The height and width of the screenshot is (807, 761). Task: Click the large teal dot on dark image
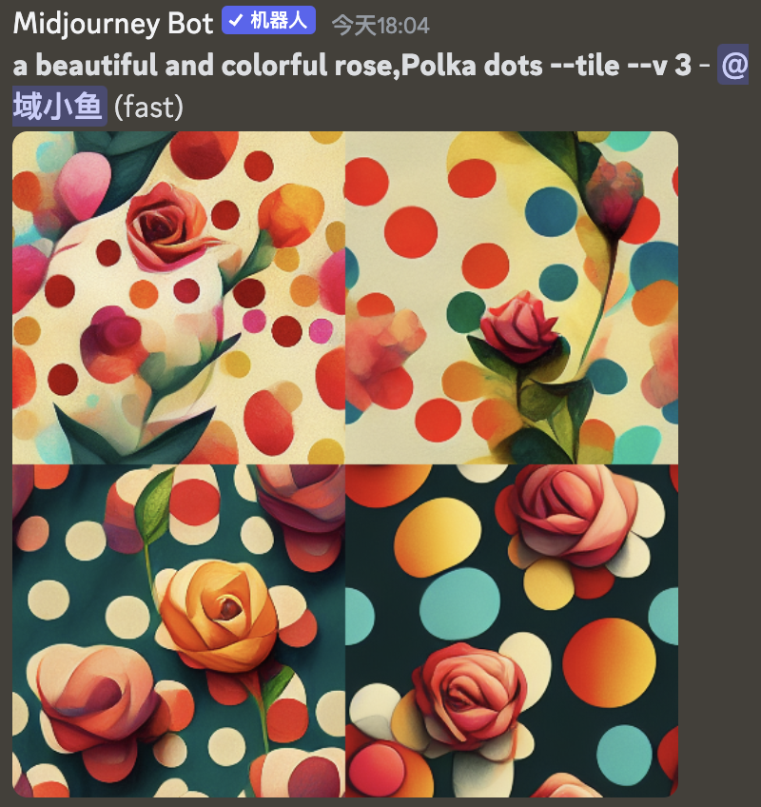(459, 604)
